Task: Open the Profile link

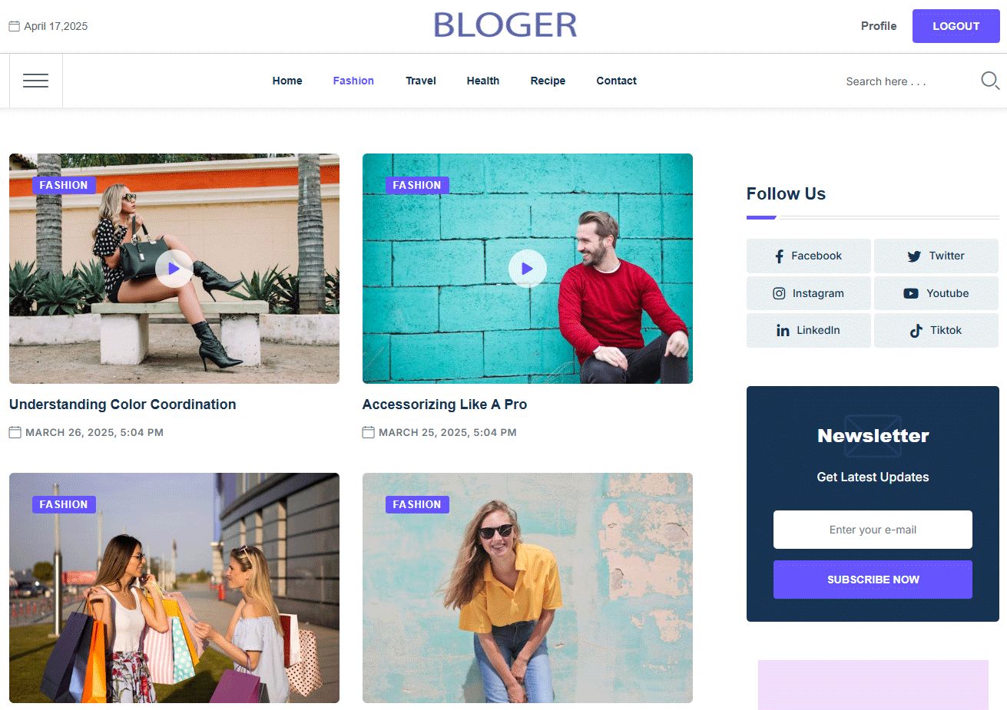Action: pos(879,26)
